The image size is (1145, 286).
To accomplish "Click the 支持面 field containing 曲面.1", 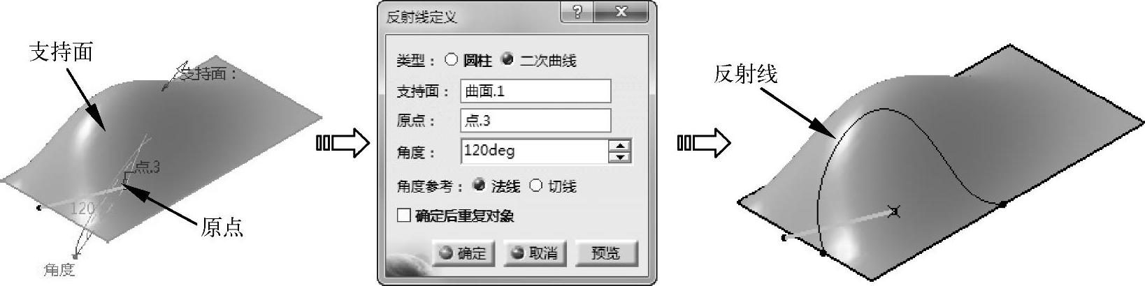I will tap(535, 91).
